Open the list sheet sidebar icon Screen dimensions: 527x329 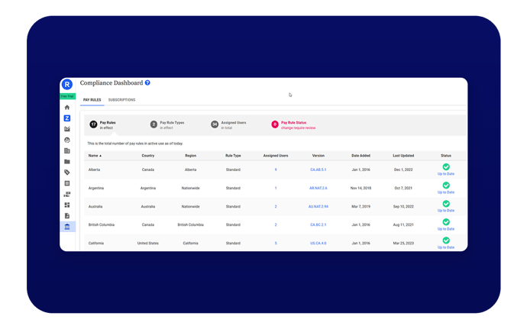click(67, 183)
